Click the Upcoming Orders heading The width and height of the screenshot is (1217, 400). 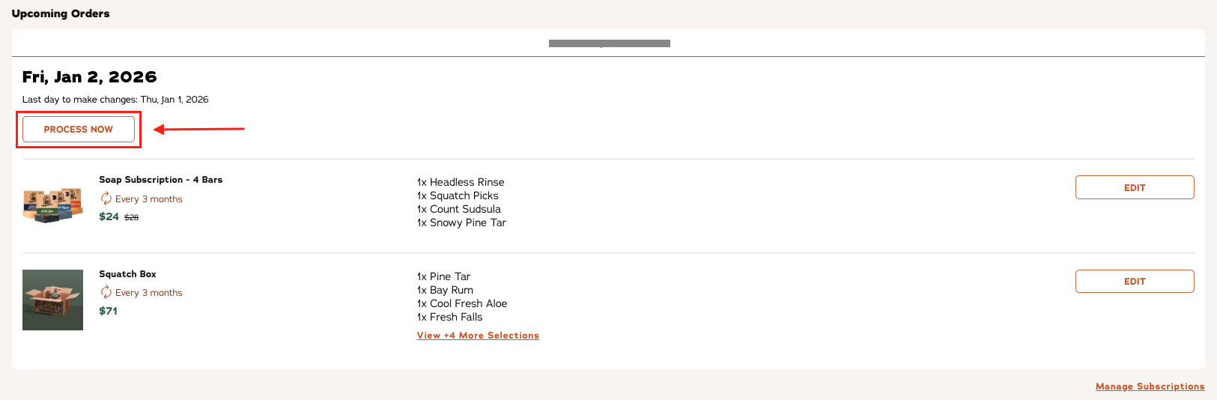pos(61,13)
